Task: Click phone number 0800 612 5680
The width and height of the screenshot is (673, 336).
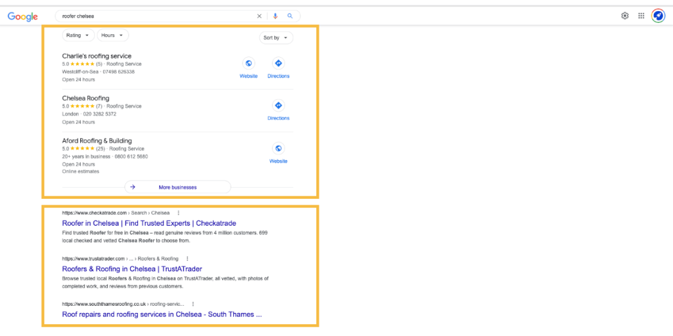Action: 131,156
